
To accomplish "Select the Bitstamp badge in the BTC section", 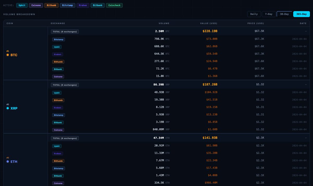I will pos(58,39).
